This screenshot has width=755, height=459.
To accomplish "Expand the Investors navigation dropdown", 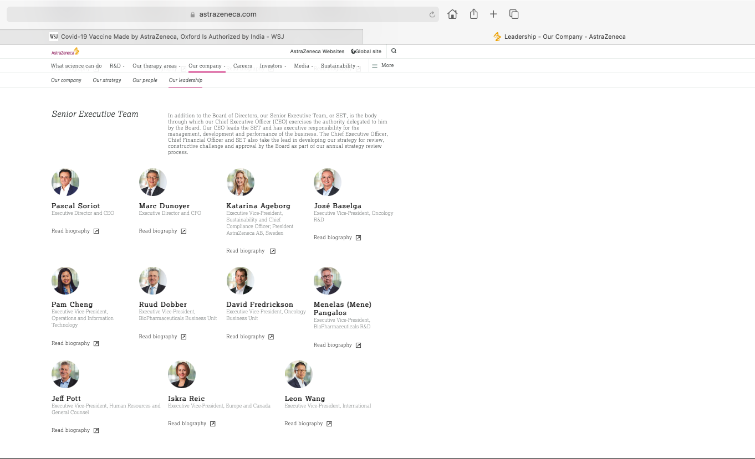I will pos(273,66).
